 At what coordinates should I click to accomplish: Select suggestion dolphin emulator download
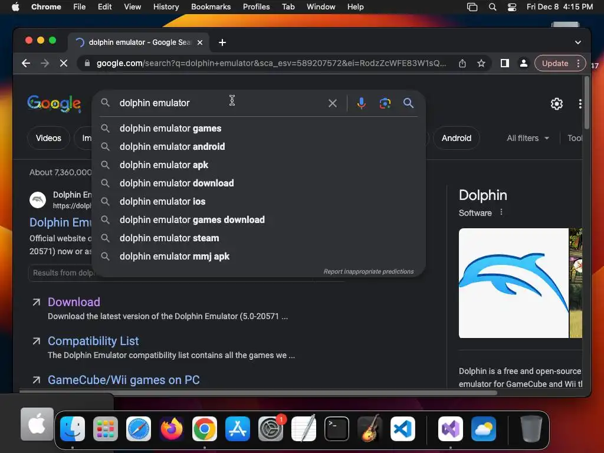[x=258, y=183]
